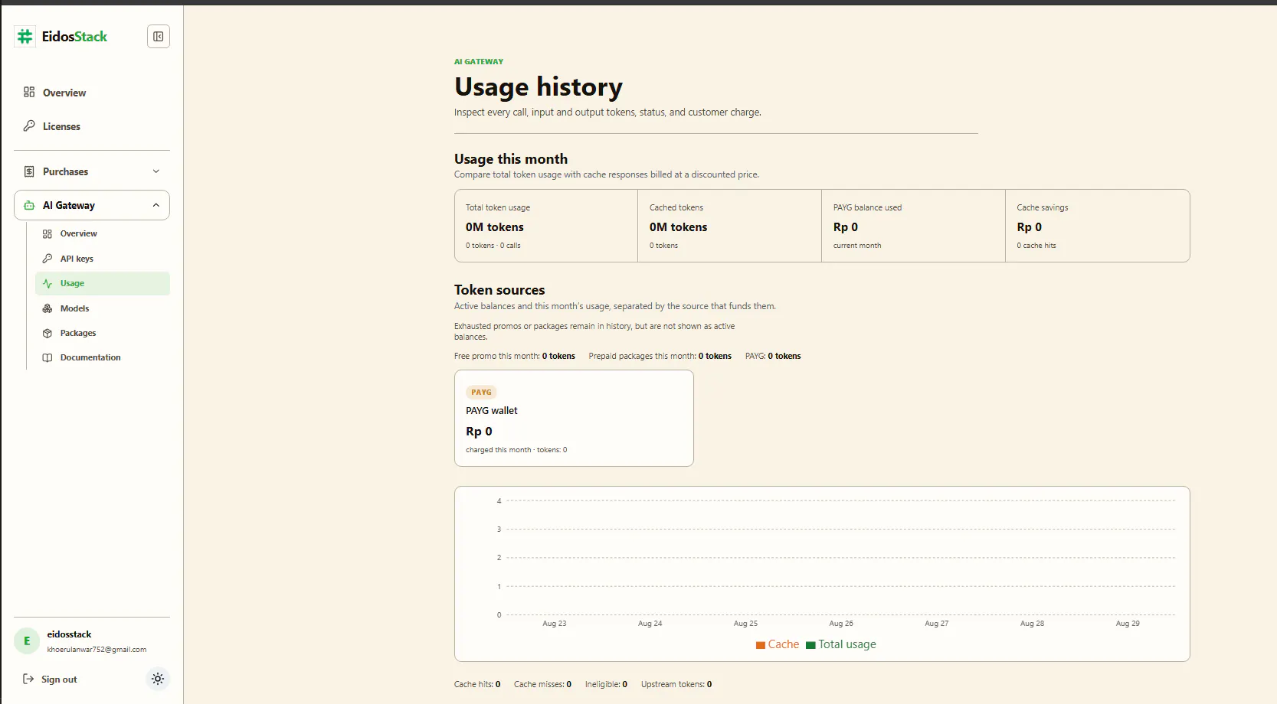Click the sign out arrow icon
This screenshot has height=704, width=1277.
pos(28,679)
